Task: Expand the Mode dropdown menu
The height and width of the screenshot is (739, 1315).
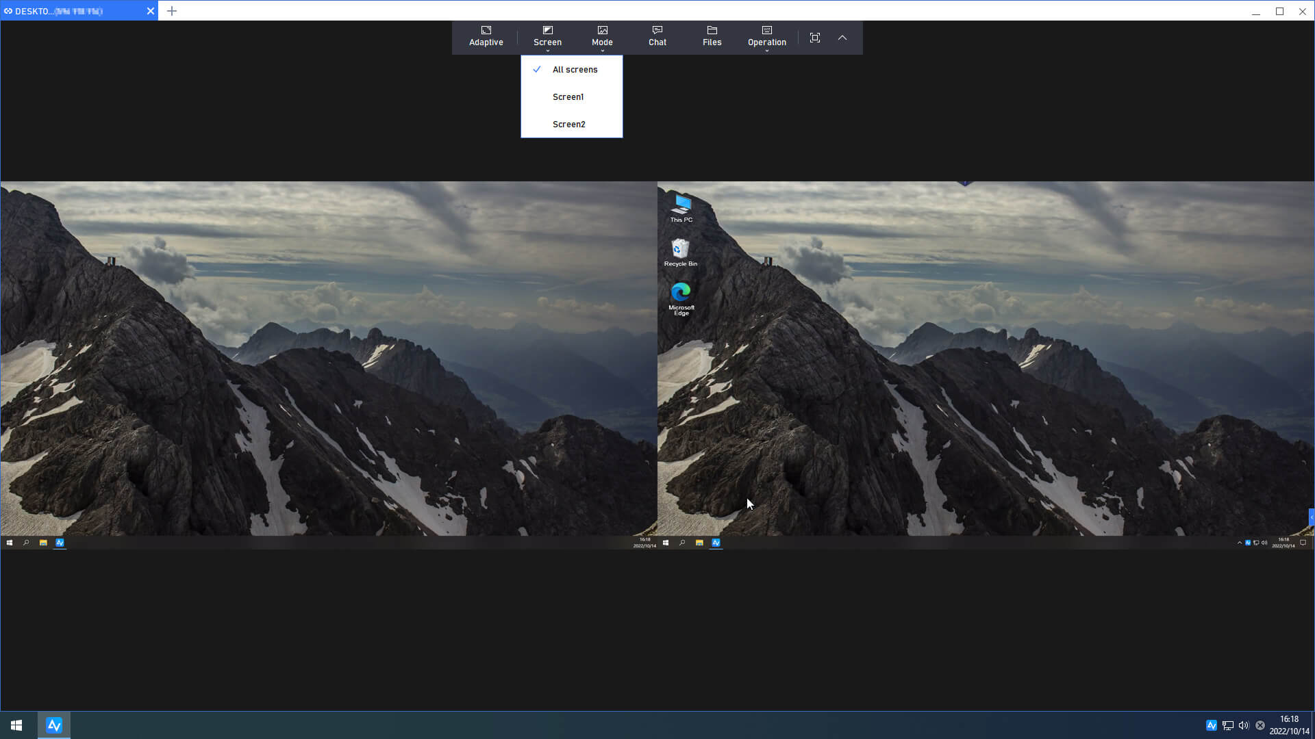Action: point(602,36)
